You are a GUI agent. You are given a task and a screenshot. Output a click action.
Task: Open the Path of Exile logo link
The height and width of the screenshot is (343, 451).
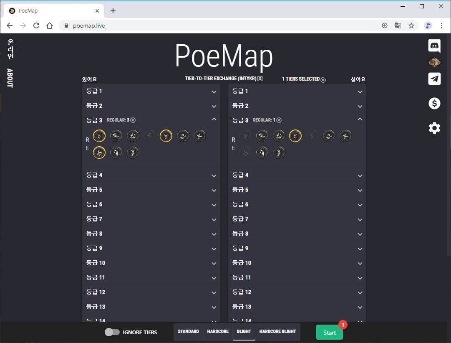click(x=434, y=62)
